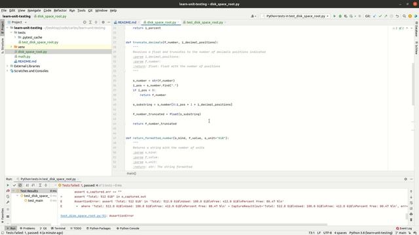
Task: Open the Refactor menu
Action: tap(60, 10)
